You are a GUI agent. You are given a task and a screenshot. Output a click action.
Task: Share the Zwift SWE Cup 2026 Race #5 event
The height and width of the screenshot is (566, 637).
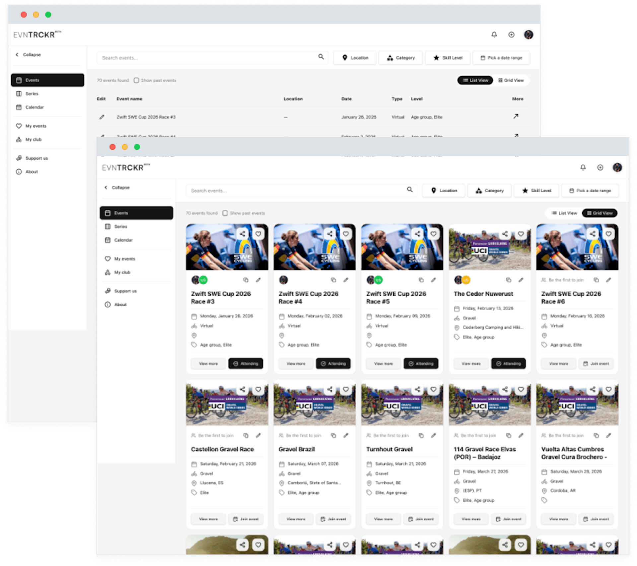(417, 234)
